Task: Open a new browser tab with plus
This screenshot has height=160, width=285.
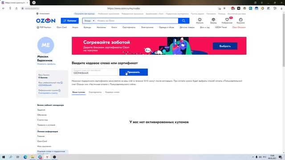Action: click(34, 3)
